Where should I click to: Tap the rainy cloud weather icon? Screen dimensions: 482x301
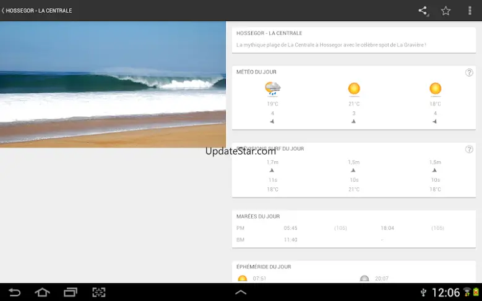click(x=272, y=89)
